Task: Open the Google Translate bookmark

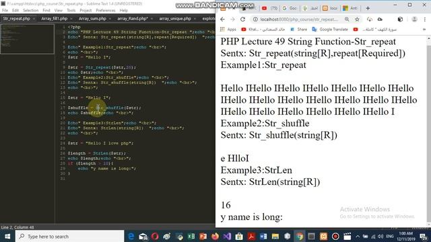Action: 330,30
